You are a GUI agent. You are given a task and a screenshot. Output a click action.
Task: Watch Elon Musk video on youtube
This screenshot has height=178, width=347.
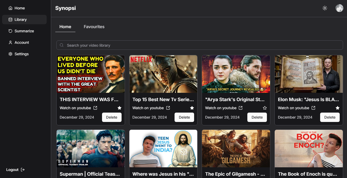click(x=294, y=108)
